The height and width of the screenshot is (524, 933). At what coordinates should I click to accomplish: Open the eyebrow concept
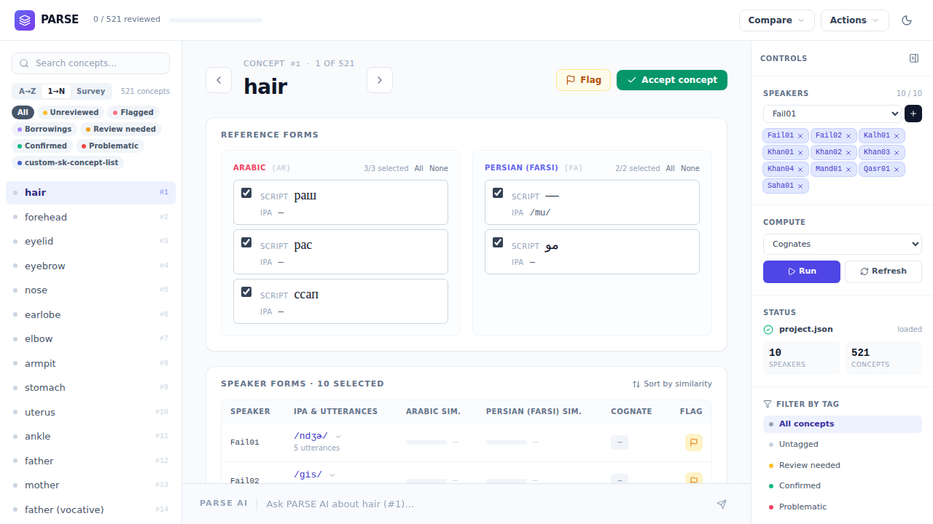pos(90,266)
